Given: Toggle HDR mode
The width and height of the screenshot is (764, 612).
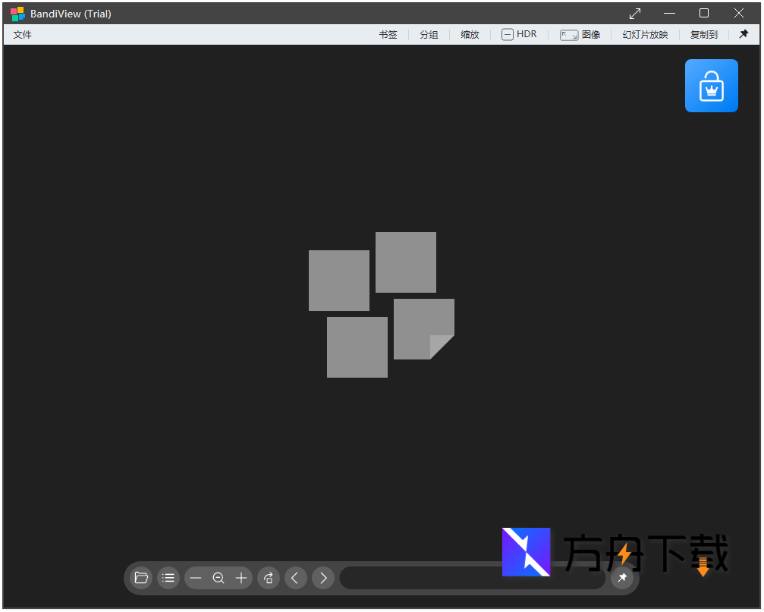Looking at the screenshot, I should pyautogui.click(x=519, y=34).
